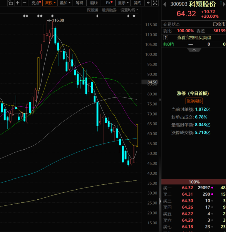Open 设置均线 moving average settings dropdown

coord(129,10)
